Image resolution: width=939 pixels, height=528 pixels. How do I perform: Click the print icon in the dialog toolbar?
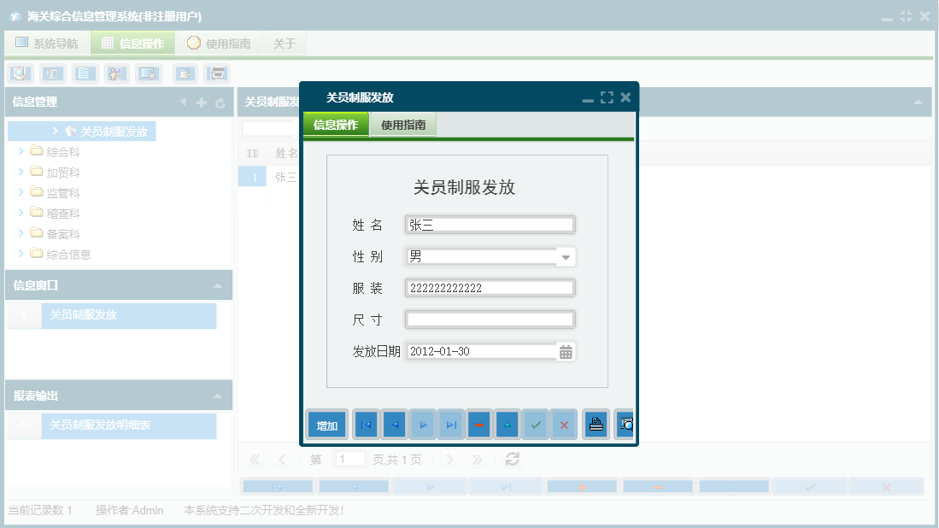[596, 424]
